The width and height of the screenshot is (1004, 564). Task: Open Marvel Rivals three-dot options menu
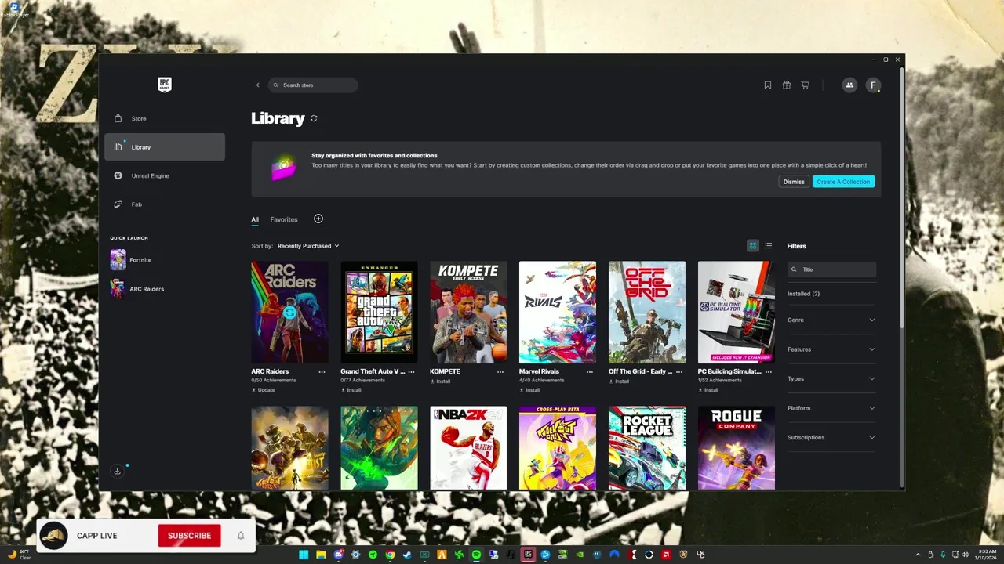click(x=590, y=372)
